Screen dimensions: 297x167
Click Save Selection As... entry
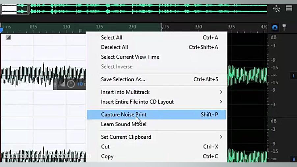[156, 79]
